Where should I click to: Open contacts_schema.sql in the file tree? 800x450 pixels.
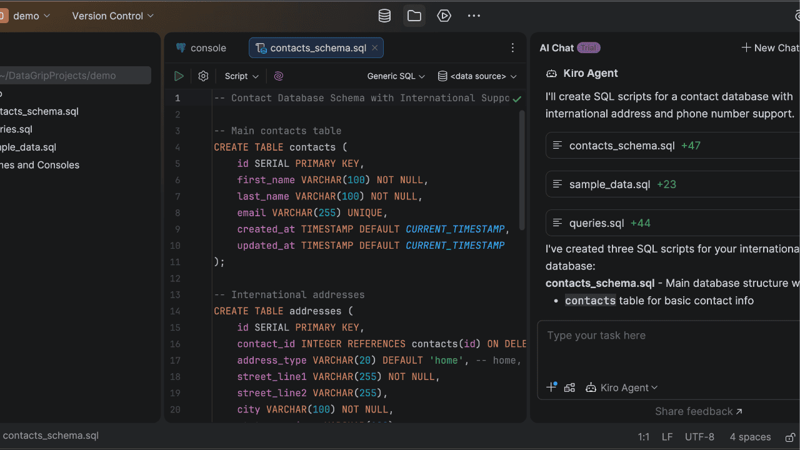click(39, 111)
